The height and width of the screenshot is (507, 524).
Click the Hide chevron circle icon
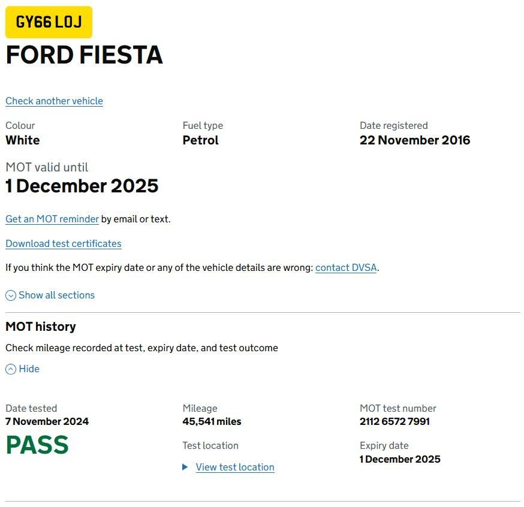[11, 369]
